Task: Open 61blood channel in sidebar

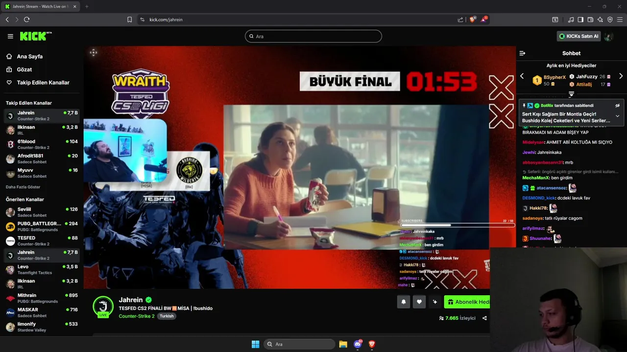Action: point(42,144)
